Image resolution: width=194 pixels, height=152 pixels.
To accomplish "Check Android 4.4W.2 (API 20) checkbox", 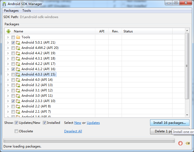I will pyautogui.click(x=13, y=48).
